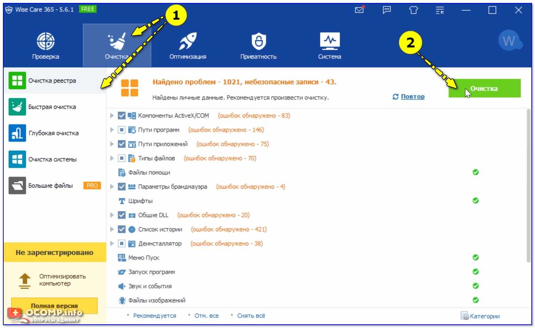Click the Звук и события speaker icon

coord(122,286)
